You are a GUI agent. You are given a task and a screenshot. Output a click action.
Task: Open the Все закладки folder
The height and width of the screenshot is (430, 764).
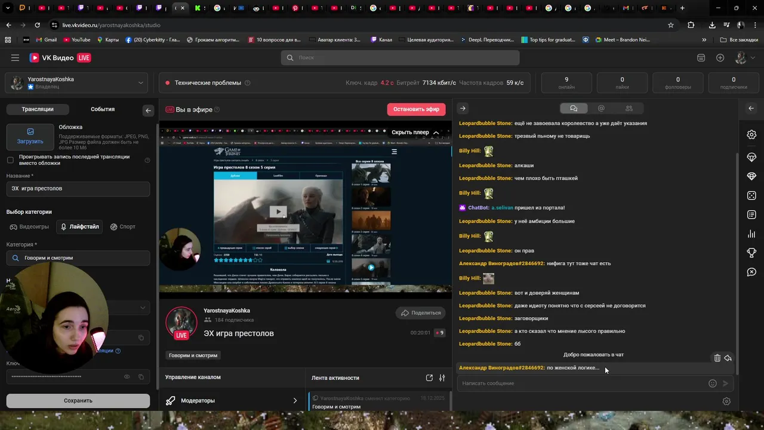coord(739,40)
